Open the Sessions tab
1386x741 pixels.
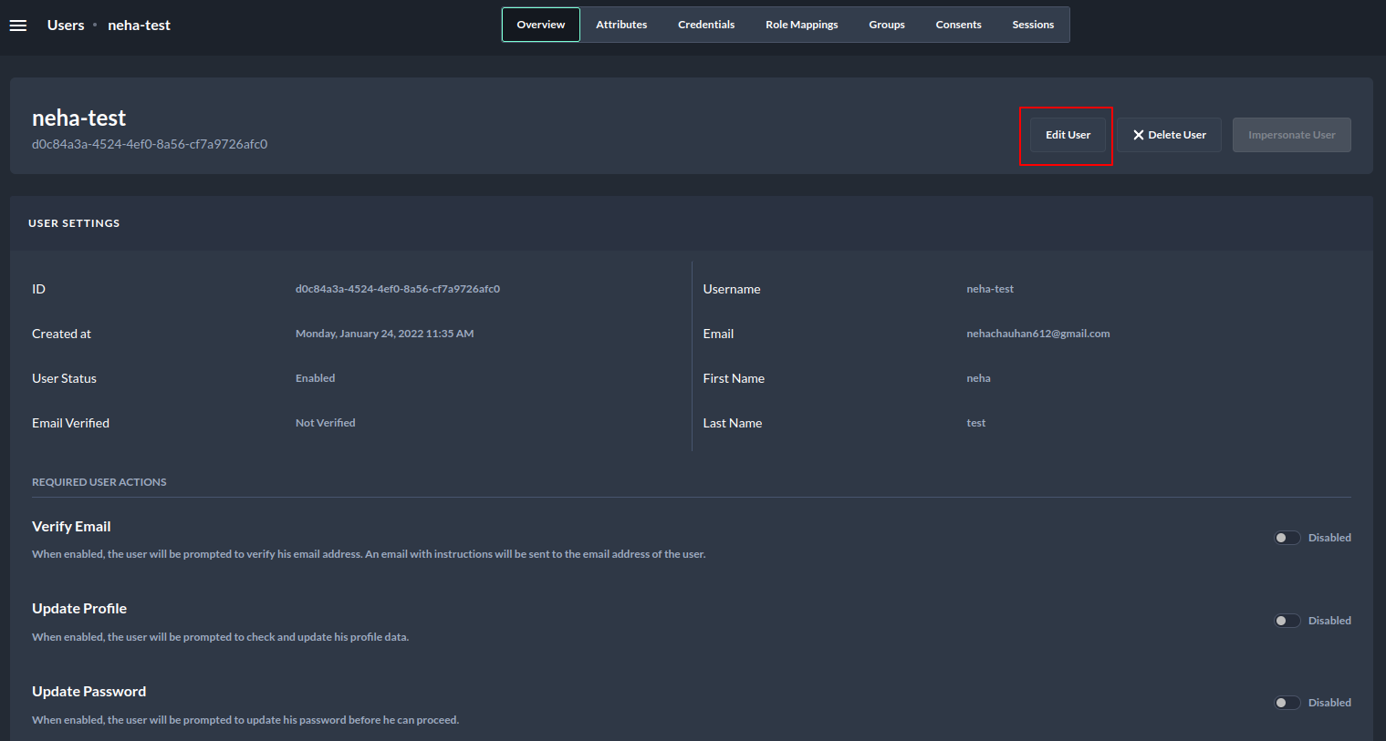(1033, 25)
